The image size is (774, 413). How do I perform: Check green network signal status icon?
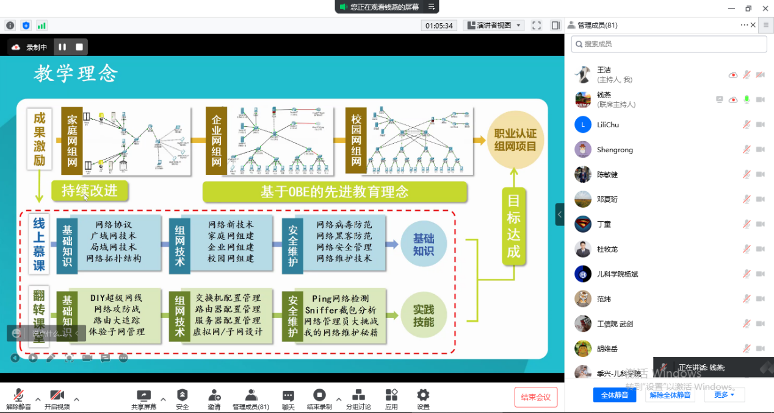42,26
